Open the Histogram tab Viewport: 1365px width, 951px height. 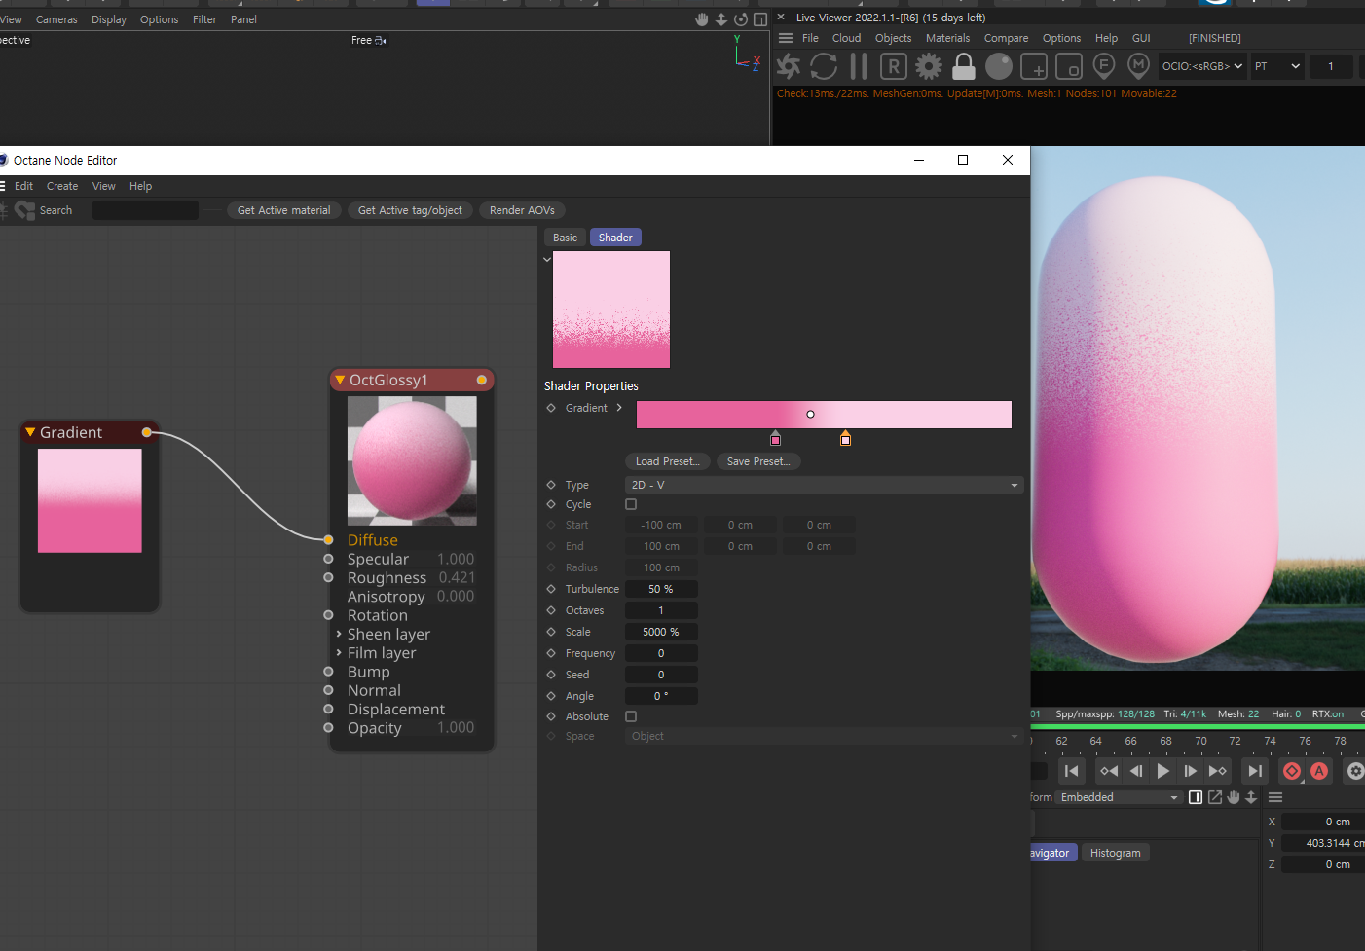[1115, 853]
